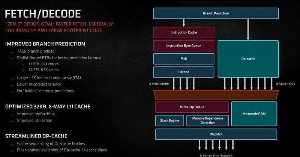The width and height of the screenshot is (300, 157).
Task: Select the Microcode ROM block
Action: tap(254, 114)
